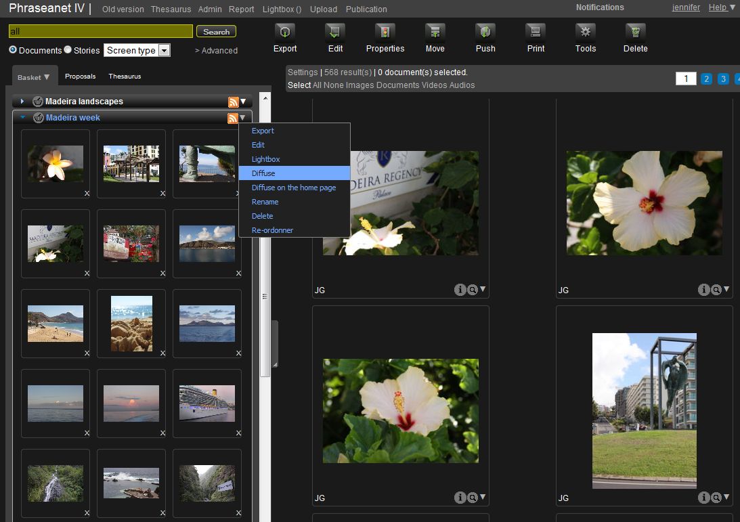Select the Stories radio button
Viewport: 740px width, 522px height.
pyautogui.click(x=68, y=50)
